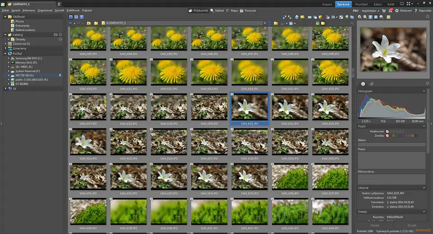433x234 pixels.
Task: Select thumbnail SAM_4314.JPG
Action: coord(249,72)
